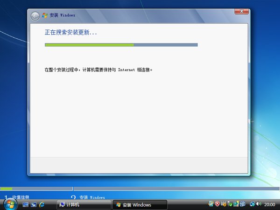Launch Internet Explorer from quick launch
Screen dimensions: 280x210
pyautogui.click(x=42, y=204)
